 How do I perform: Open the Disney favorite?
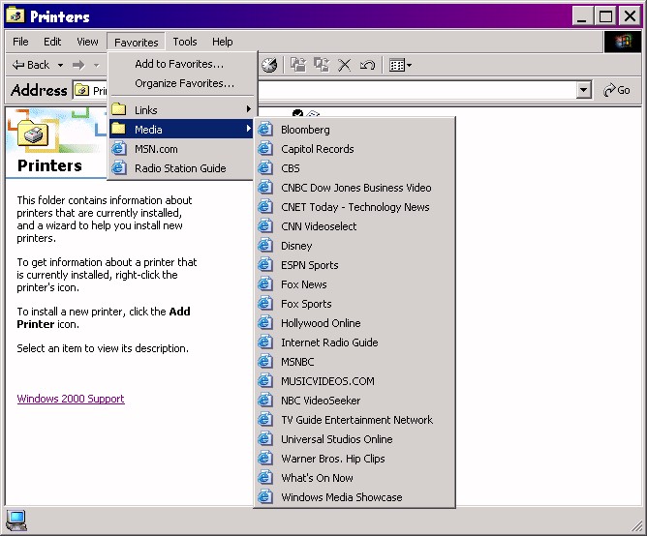tap(354, 246)
